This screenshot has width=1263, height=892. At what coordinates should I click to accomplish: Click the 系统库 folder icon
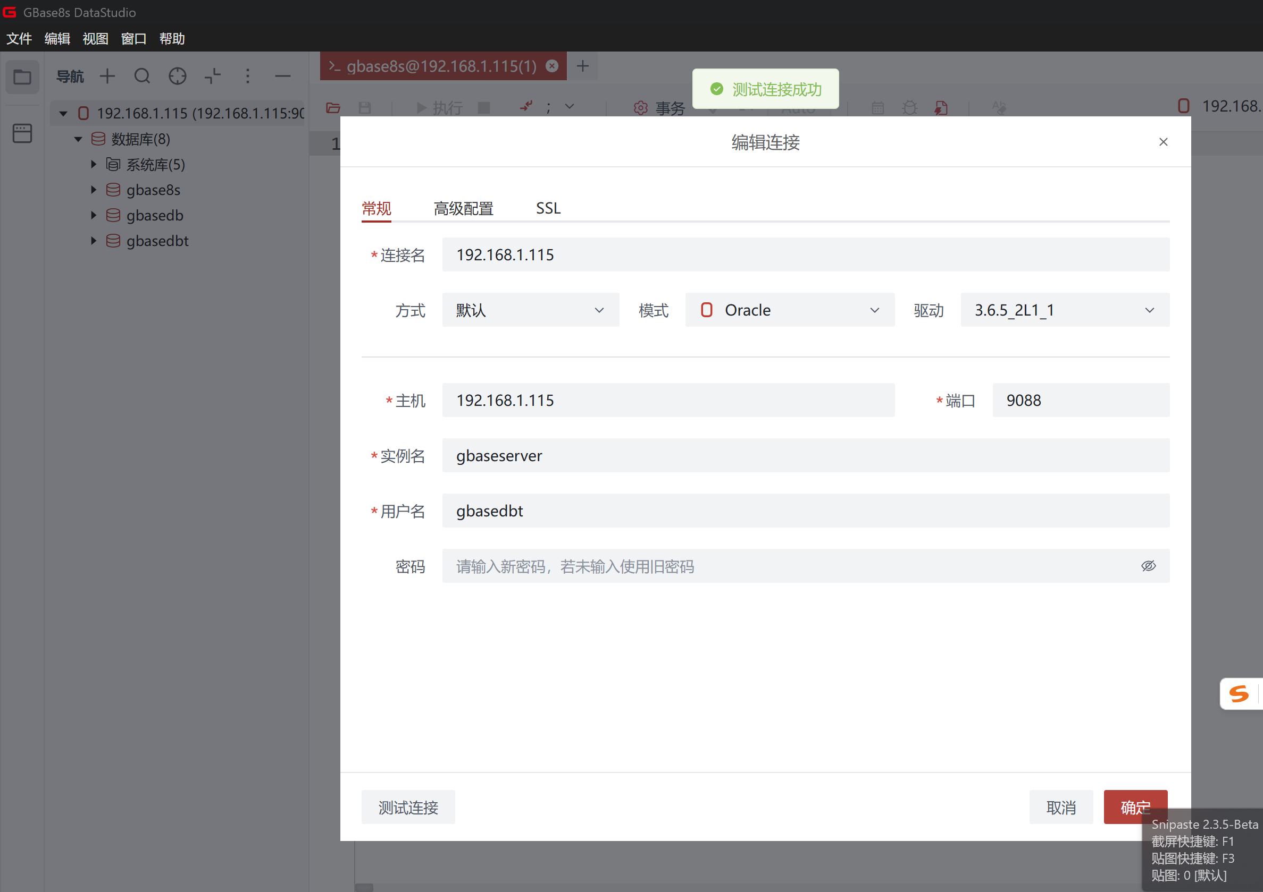(113, 164)
